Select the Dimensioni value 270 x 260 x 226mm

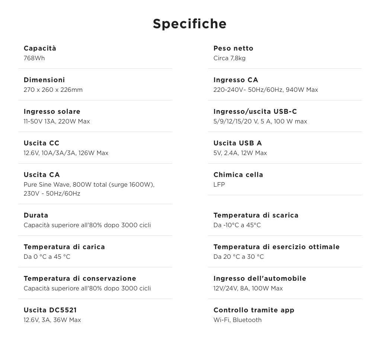(x=53, y=90)
